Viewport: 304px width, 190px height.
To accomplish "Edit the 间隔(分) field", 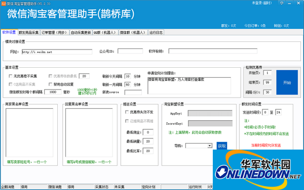I will pyautogui.click(x=267, y=92).
